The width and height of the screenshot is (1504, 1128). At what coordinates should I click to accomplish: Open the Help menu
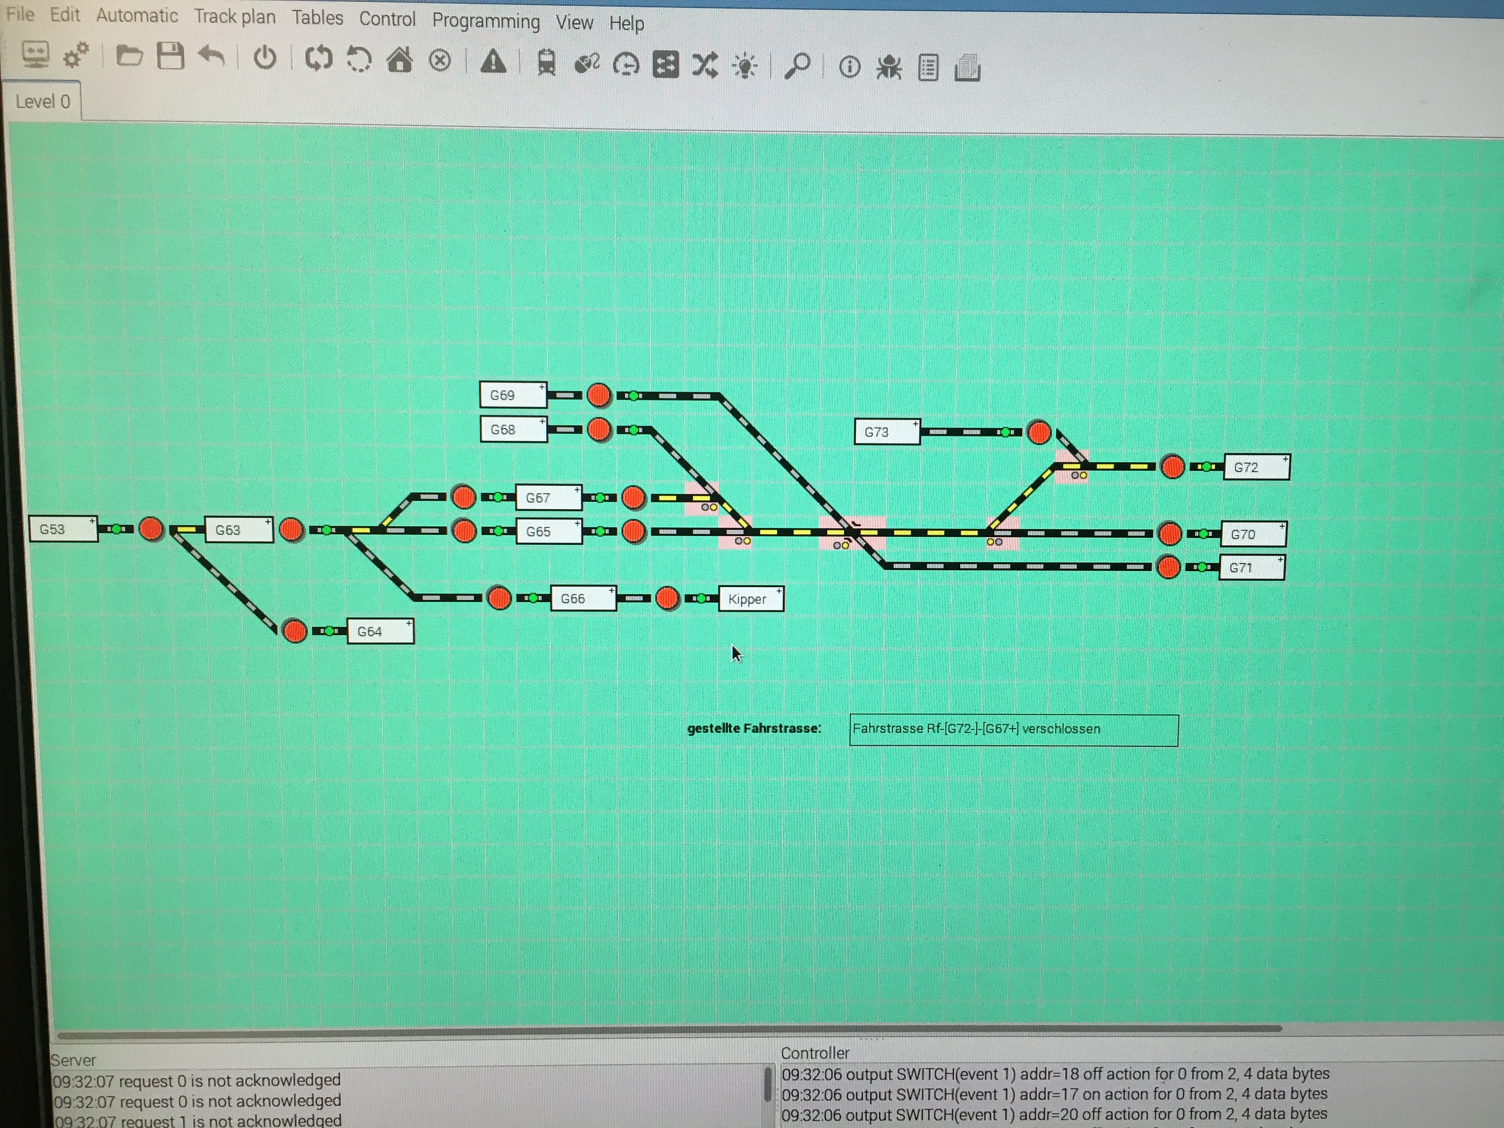pos(626,24)
